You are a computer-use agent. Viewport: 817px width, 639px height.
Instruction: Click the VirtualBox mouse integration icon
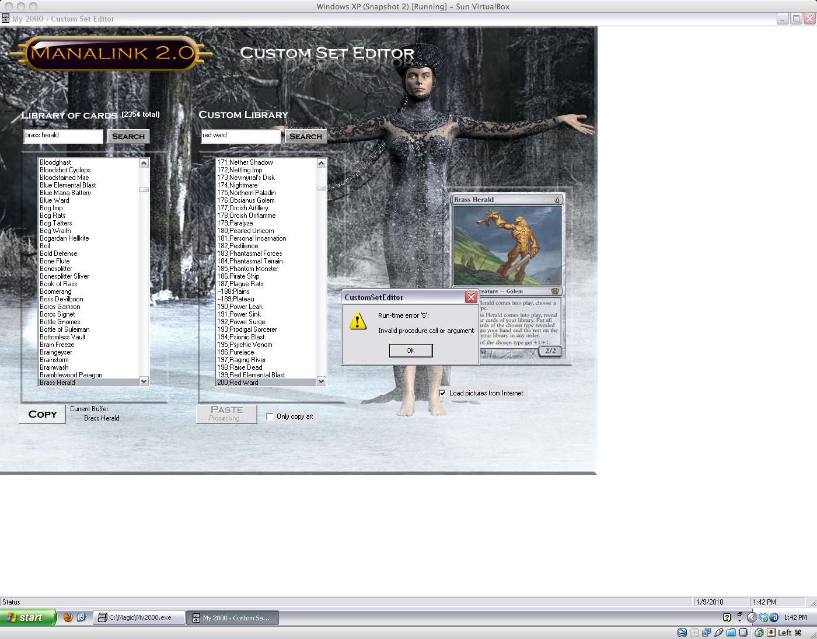click(759, 633)
